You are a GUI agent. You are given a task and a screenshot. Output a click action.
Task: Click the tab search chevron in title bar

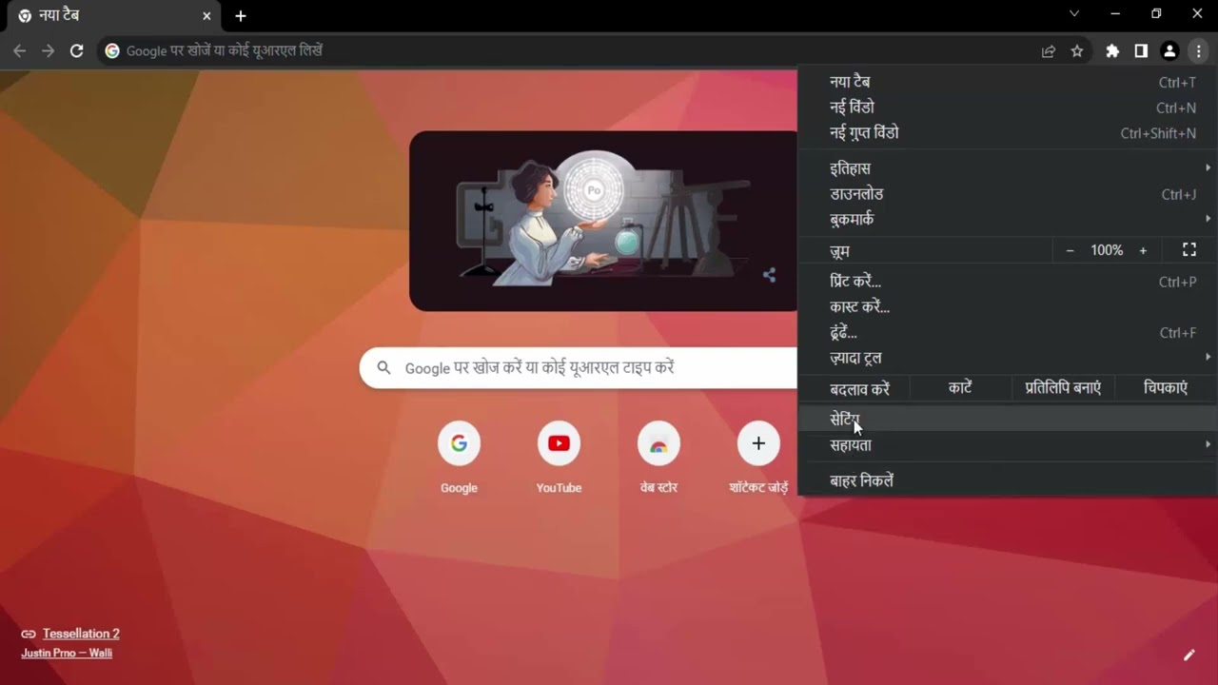(1074, 13)
